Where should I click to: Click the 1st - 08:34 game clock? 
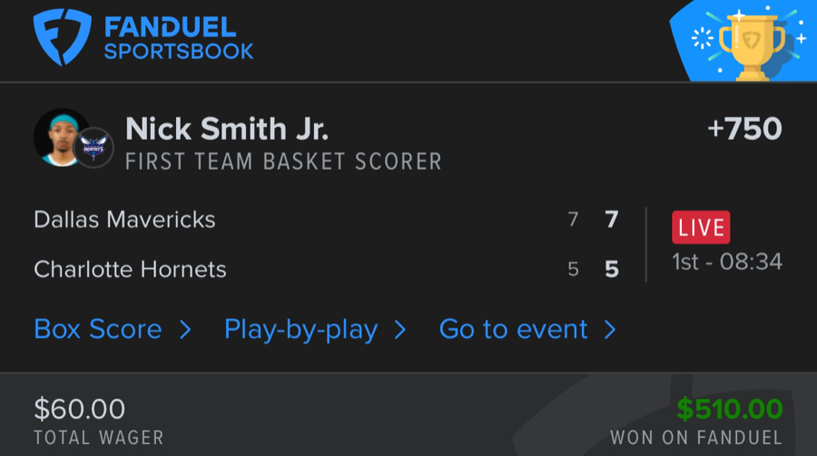(x=727, y=263)
